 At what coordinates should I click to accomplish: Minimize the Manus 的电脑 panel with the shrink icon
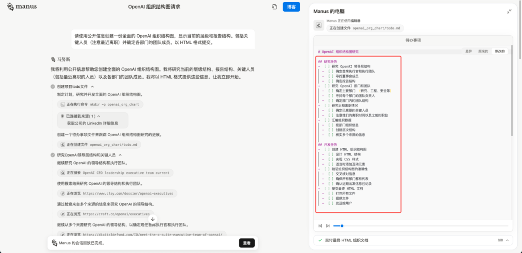pos(509,12)
